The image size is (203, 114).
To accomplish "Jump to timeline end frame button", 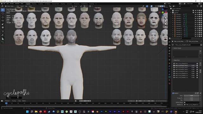I will coord(90,101).
